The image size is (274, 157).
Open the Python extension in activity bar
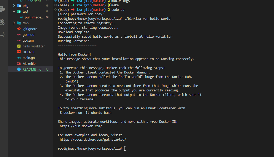[2, 9]
